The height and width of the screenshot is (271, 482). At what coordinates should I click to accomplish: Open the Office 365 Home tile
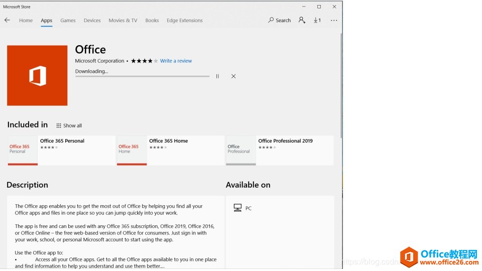pos(170,150)
